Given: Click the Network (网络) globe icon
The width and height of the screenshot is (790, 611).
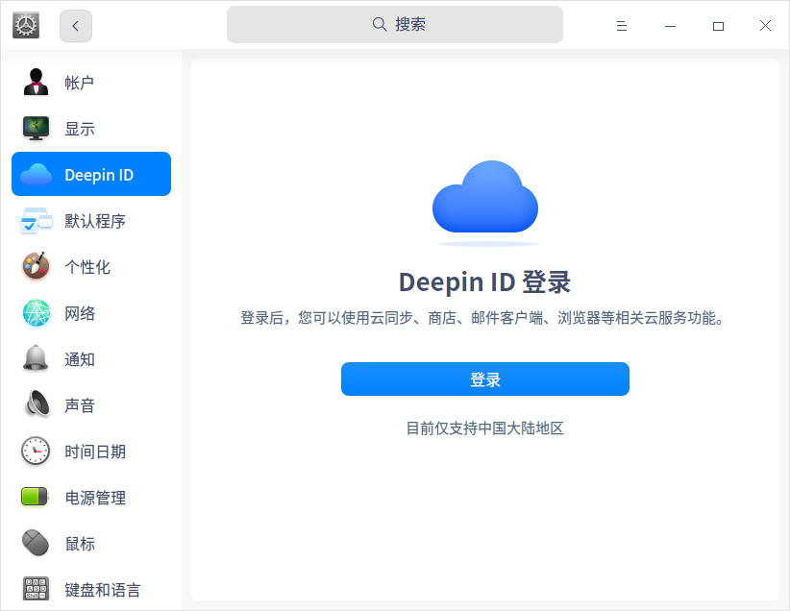Looking at the screenshot, I should click(x=36, y=313).
